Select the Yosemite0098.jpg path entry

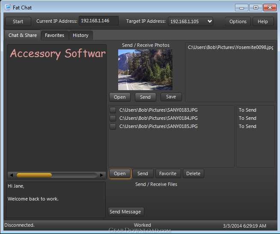click(230, 47)
